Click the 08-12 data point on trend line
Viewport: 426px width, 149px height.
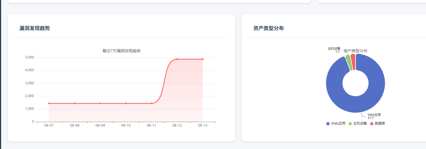point(177,59)
